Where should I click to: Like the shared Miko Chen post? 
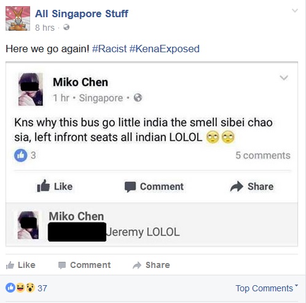(55, 186)
